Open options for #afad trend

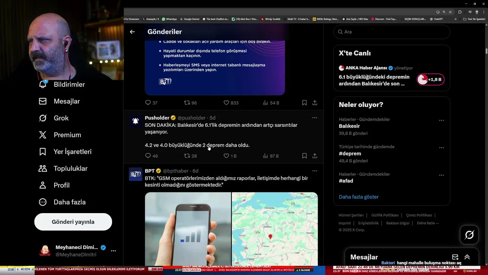(441, 175)
